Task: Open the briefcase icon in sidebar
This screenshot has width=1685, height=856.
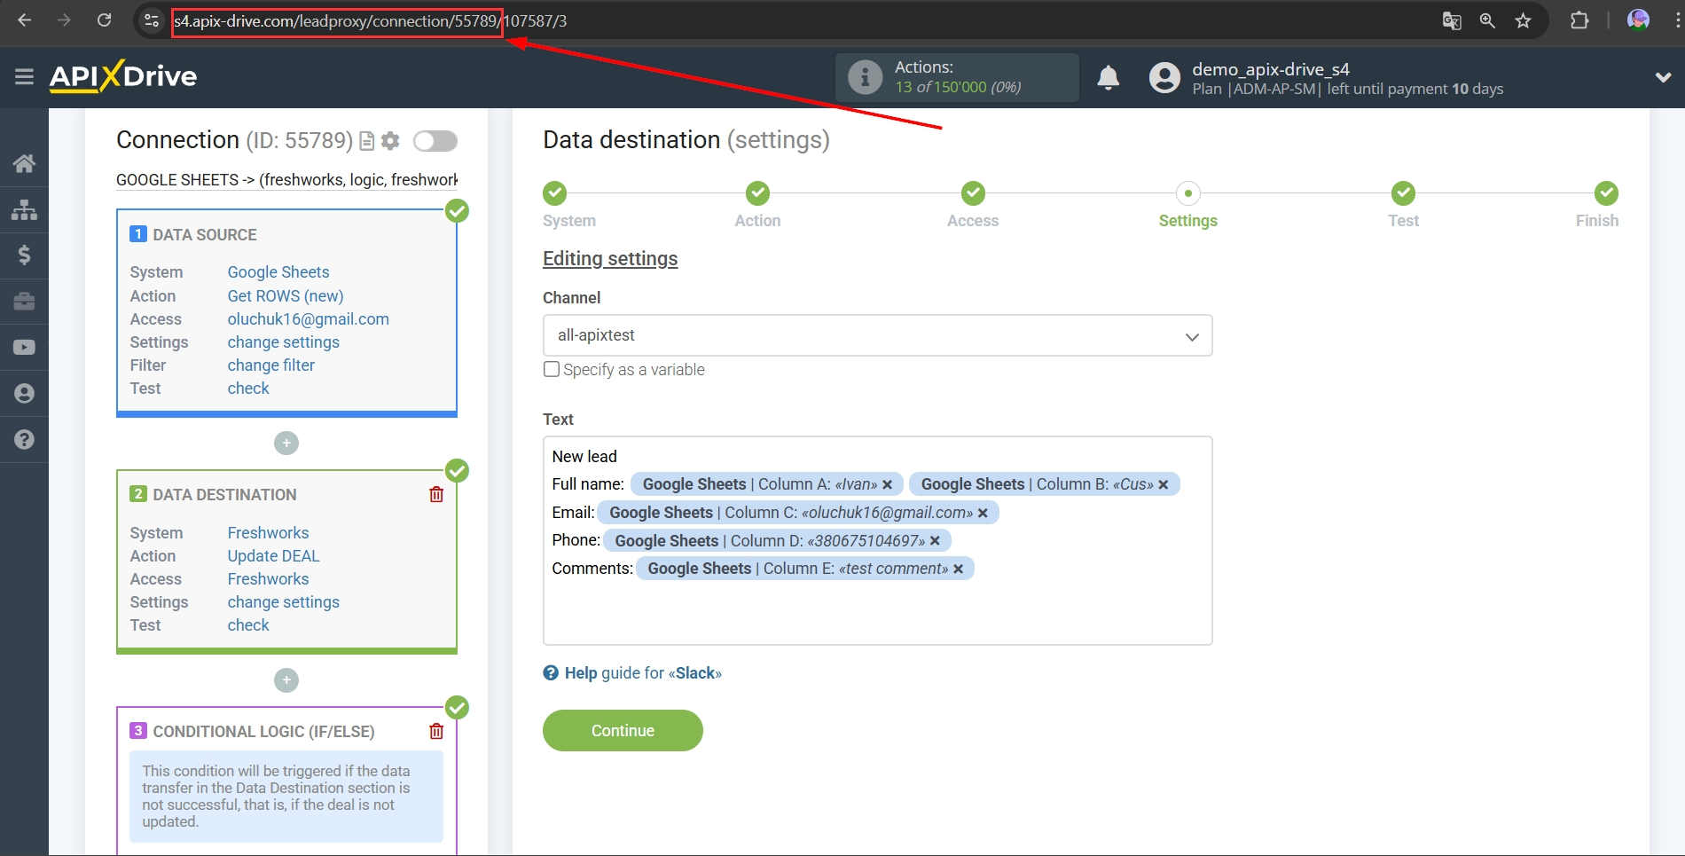Action: click(24, 302)
